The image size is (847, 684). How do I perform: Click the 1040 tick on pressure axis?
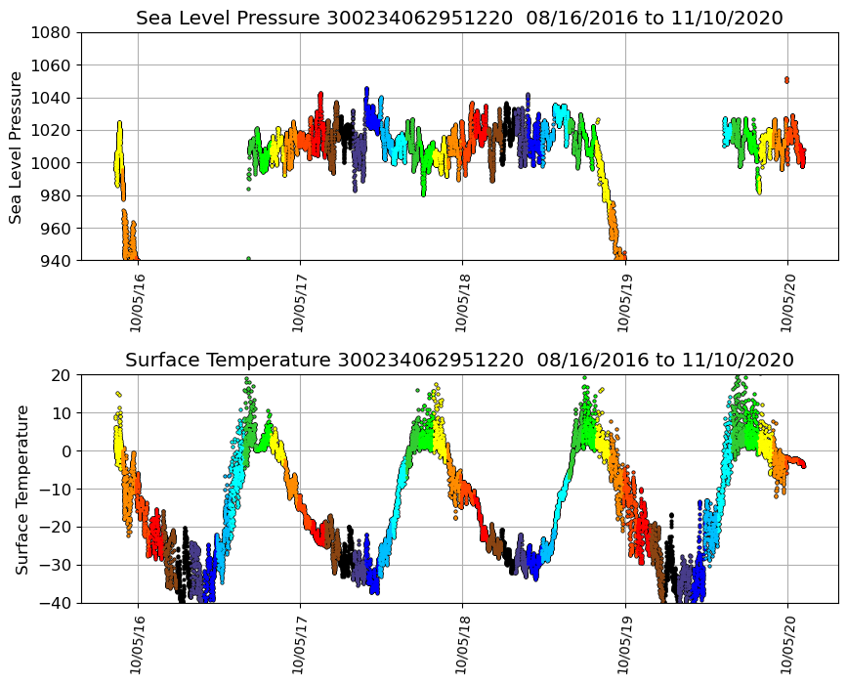pos(50,98)
